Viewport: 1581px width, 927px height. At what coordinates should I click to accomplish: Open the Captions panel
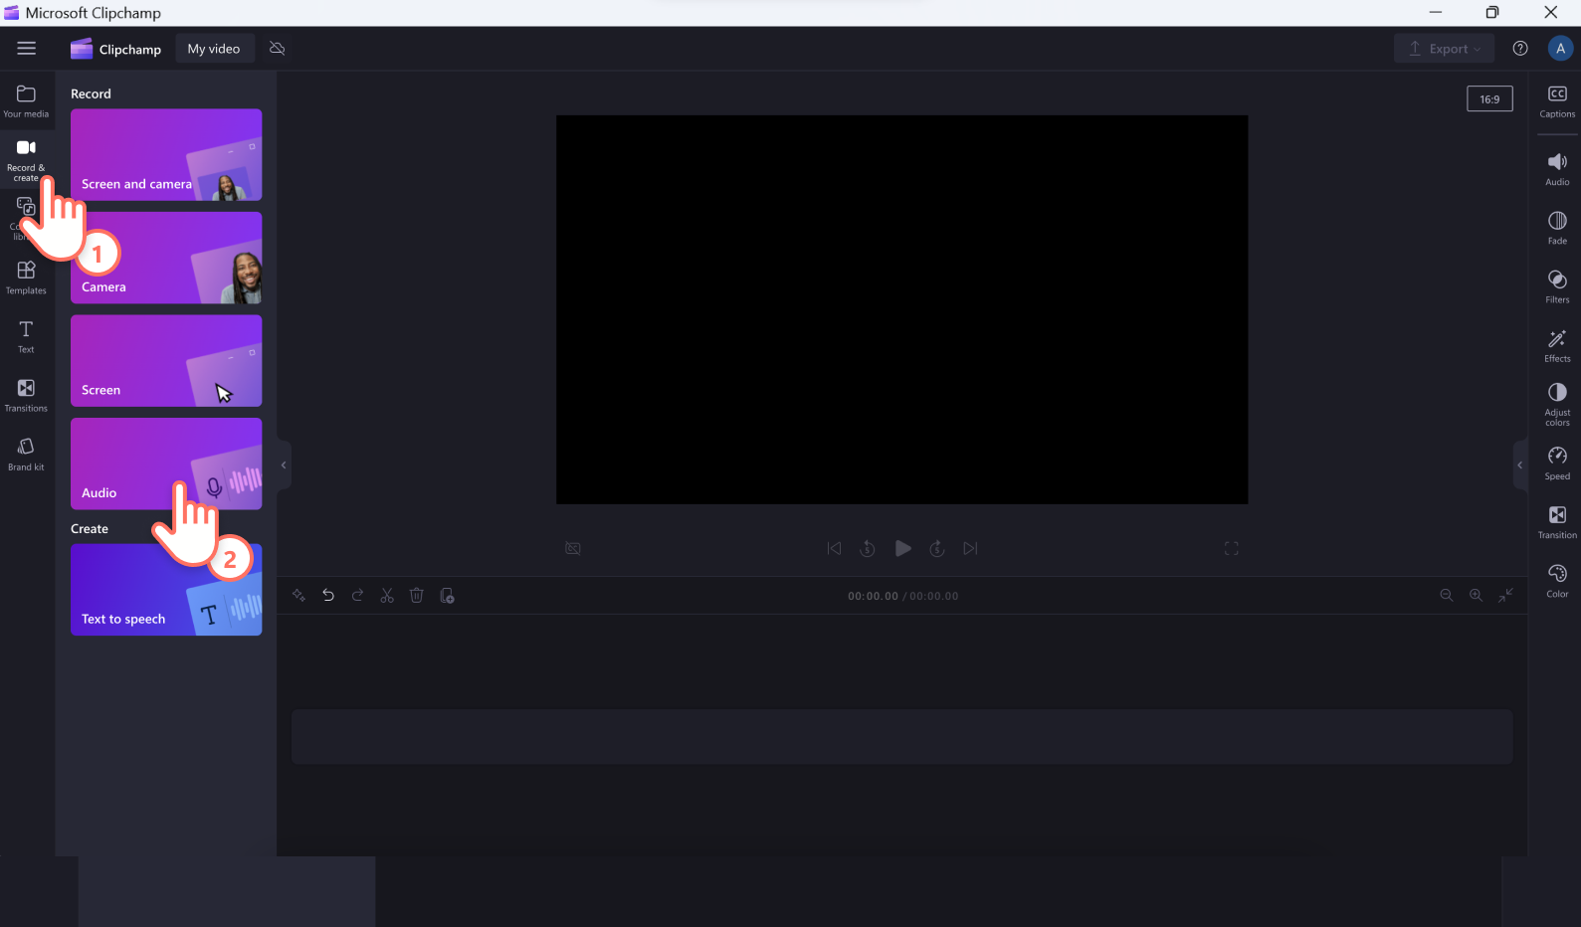1557,101
